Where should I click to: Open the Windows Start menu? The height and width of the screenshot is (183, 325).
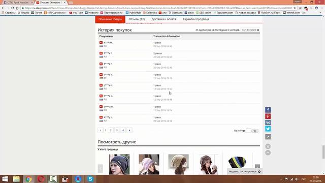(5, 179)
